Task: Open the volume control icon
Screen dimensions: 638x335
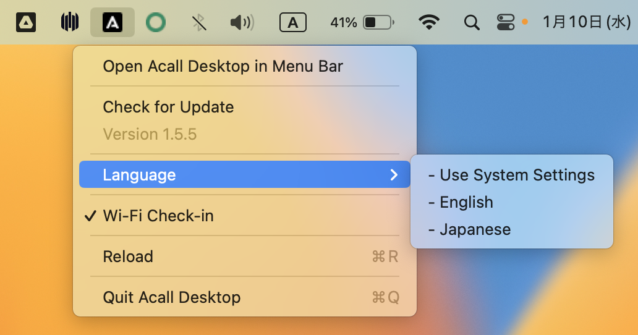Action: pos(242,22)
